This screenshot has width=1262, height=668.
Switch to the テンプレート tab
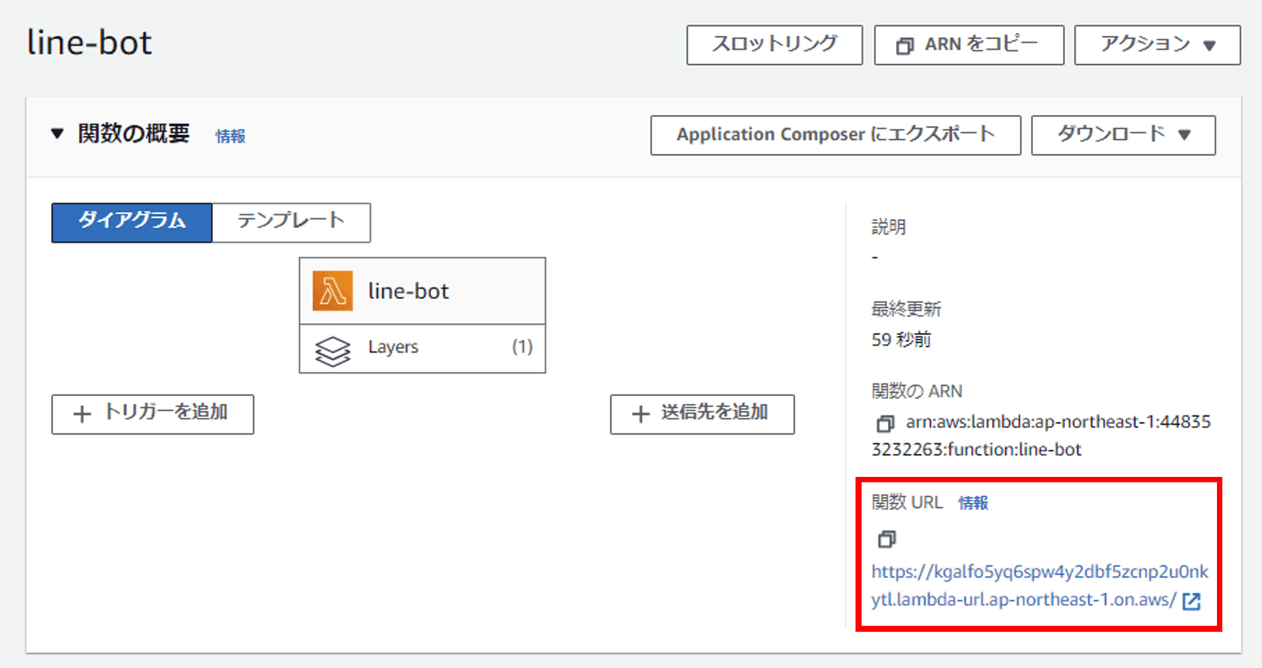coord(291,222)
